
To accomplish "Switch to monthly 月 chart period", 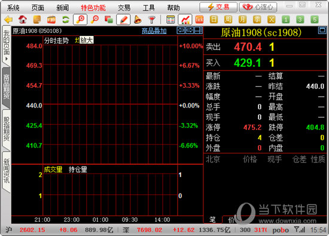I will click(242, 20).
